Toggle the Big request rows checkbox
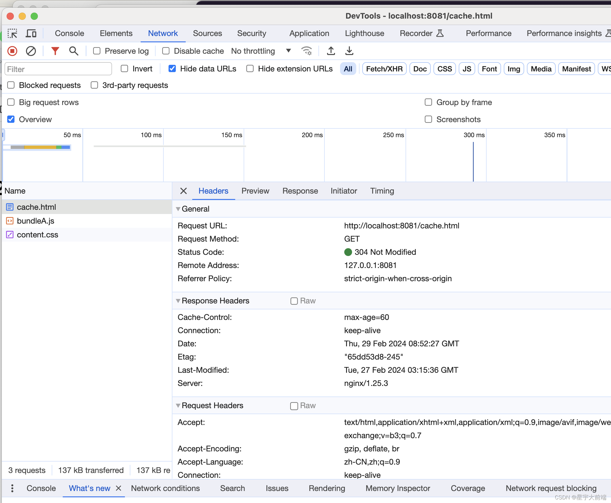The height and width of the screenshot is (503, 611). click(x=11, y=102)
